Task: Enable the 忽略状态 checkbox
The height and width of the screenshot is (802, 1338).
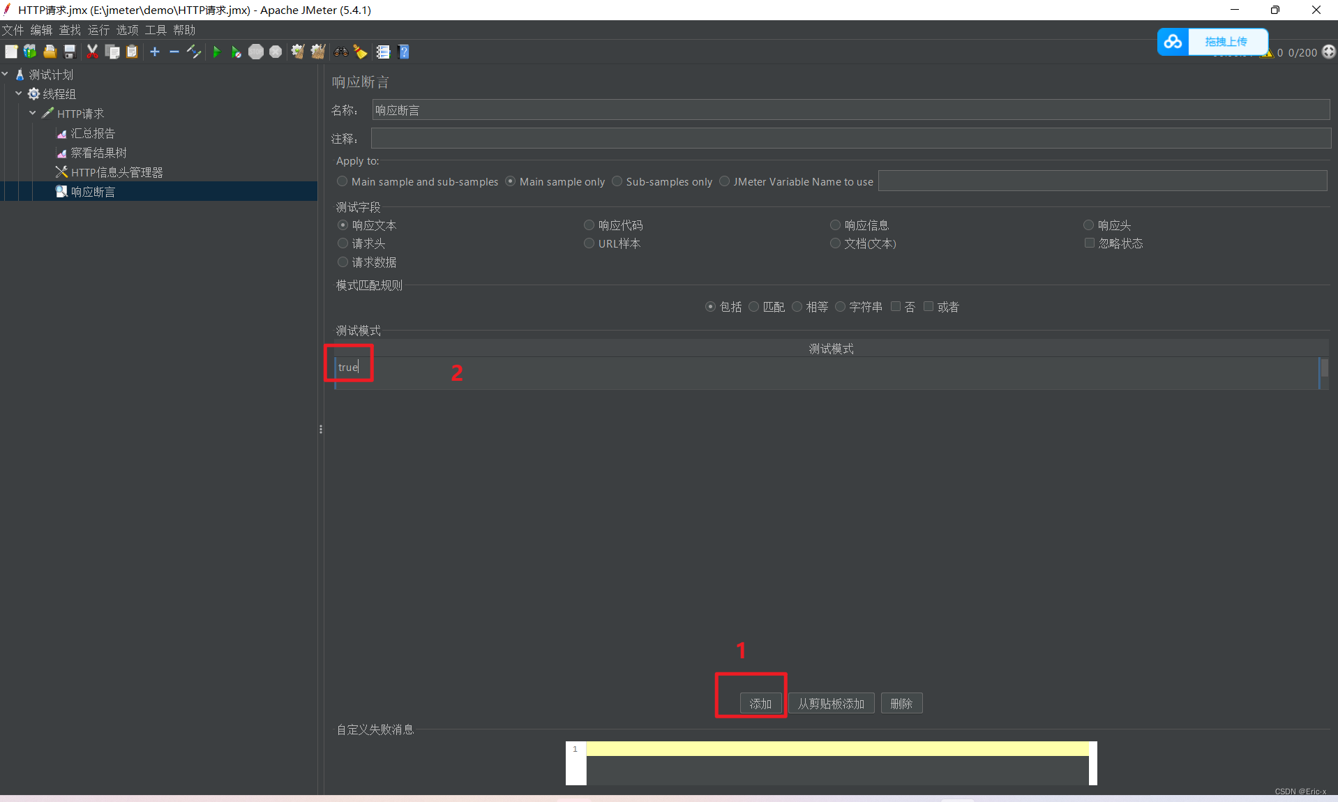Action: [x=1089, y=243]
